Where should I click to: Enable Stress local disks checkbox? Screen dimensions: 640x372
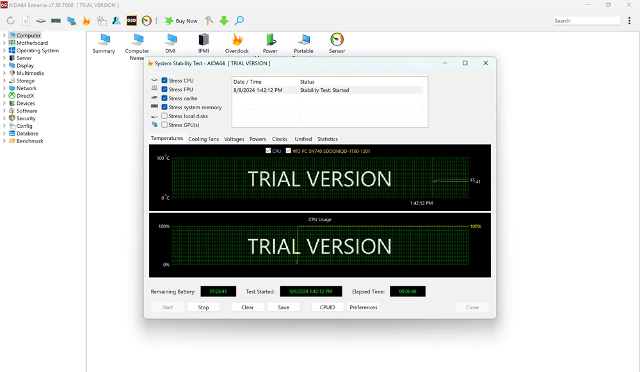164,116
